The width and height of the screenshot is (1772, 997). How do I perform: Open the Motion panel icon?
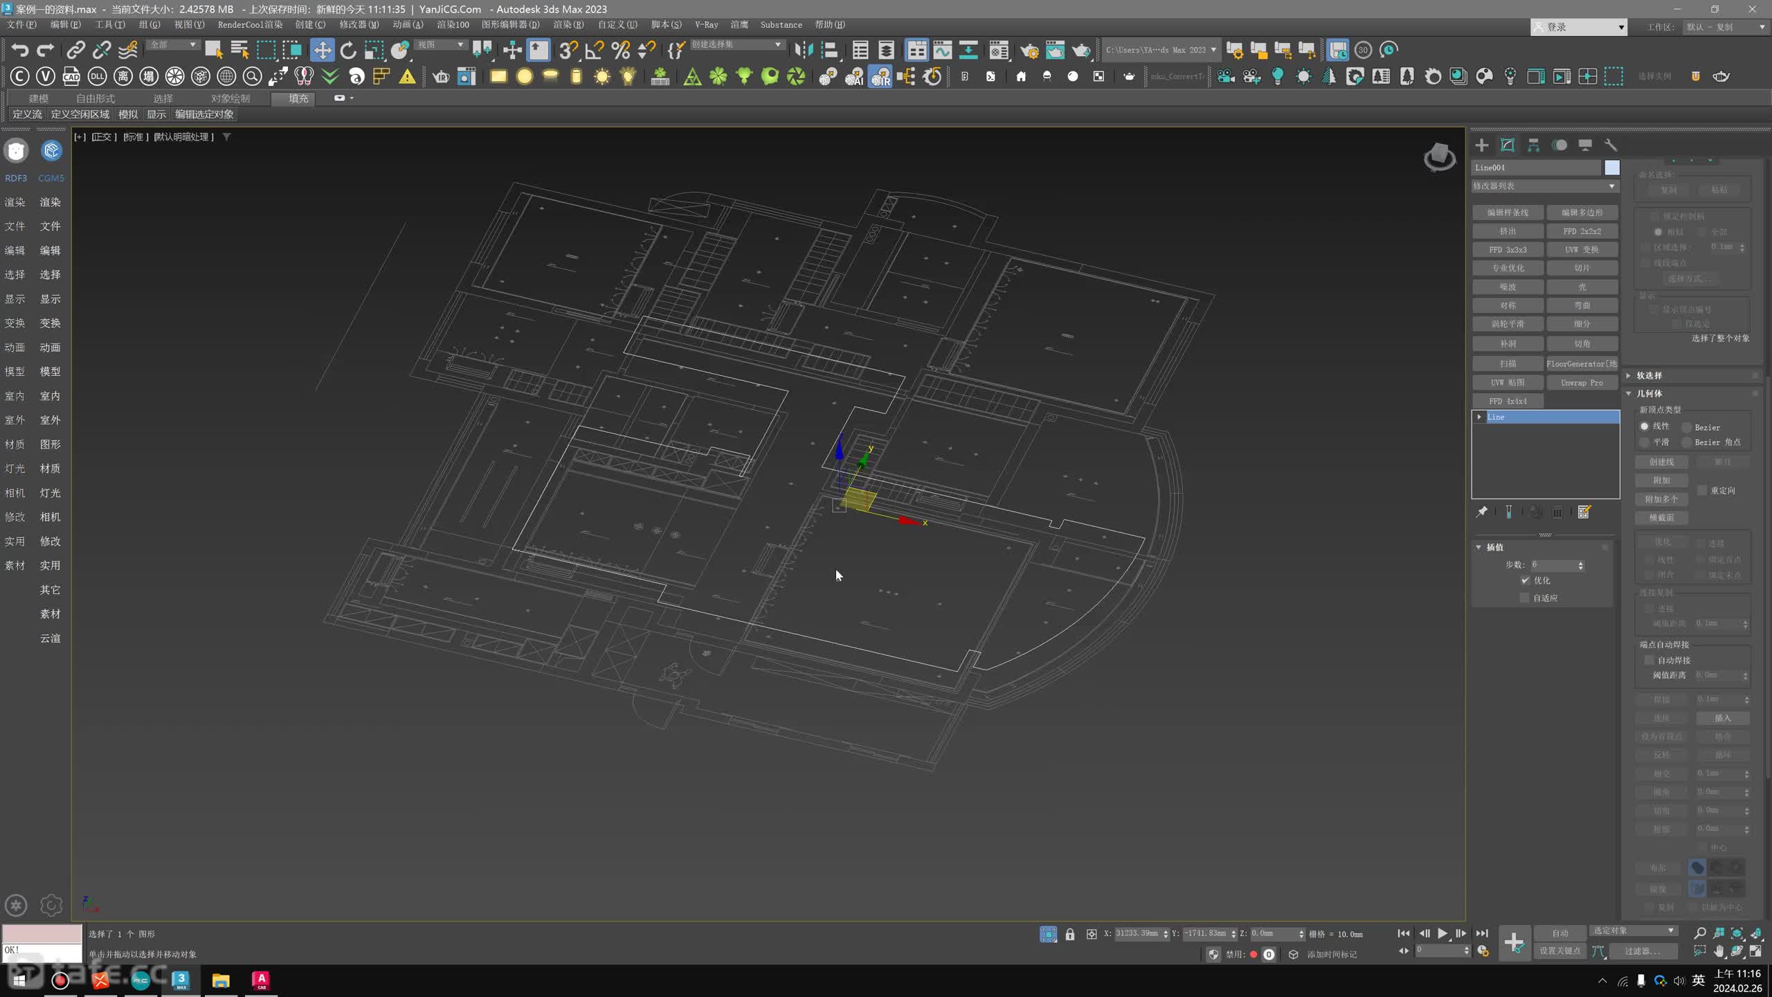pos(1559,145)
